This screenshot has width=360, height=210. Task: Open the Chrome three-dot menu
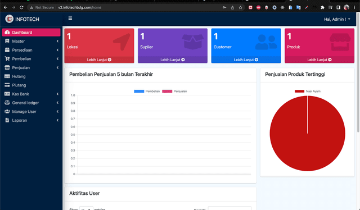[x=354, y=7]
